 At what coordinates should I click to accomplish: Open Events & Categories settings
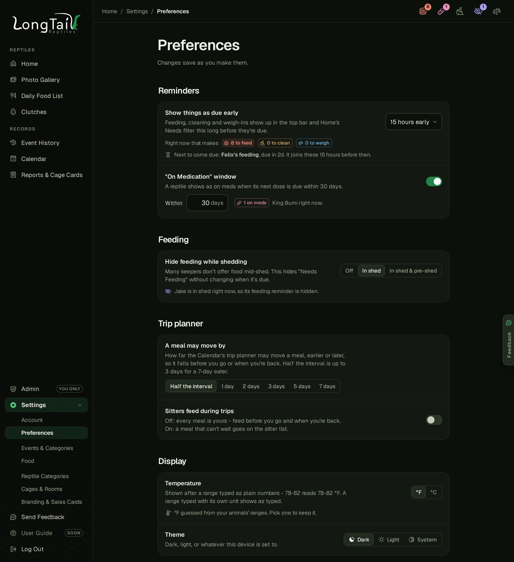click(x=47, y=448)
